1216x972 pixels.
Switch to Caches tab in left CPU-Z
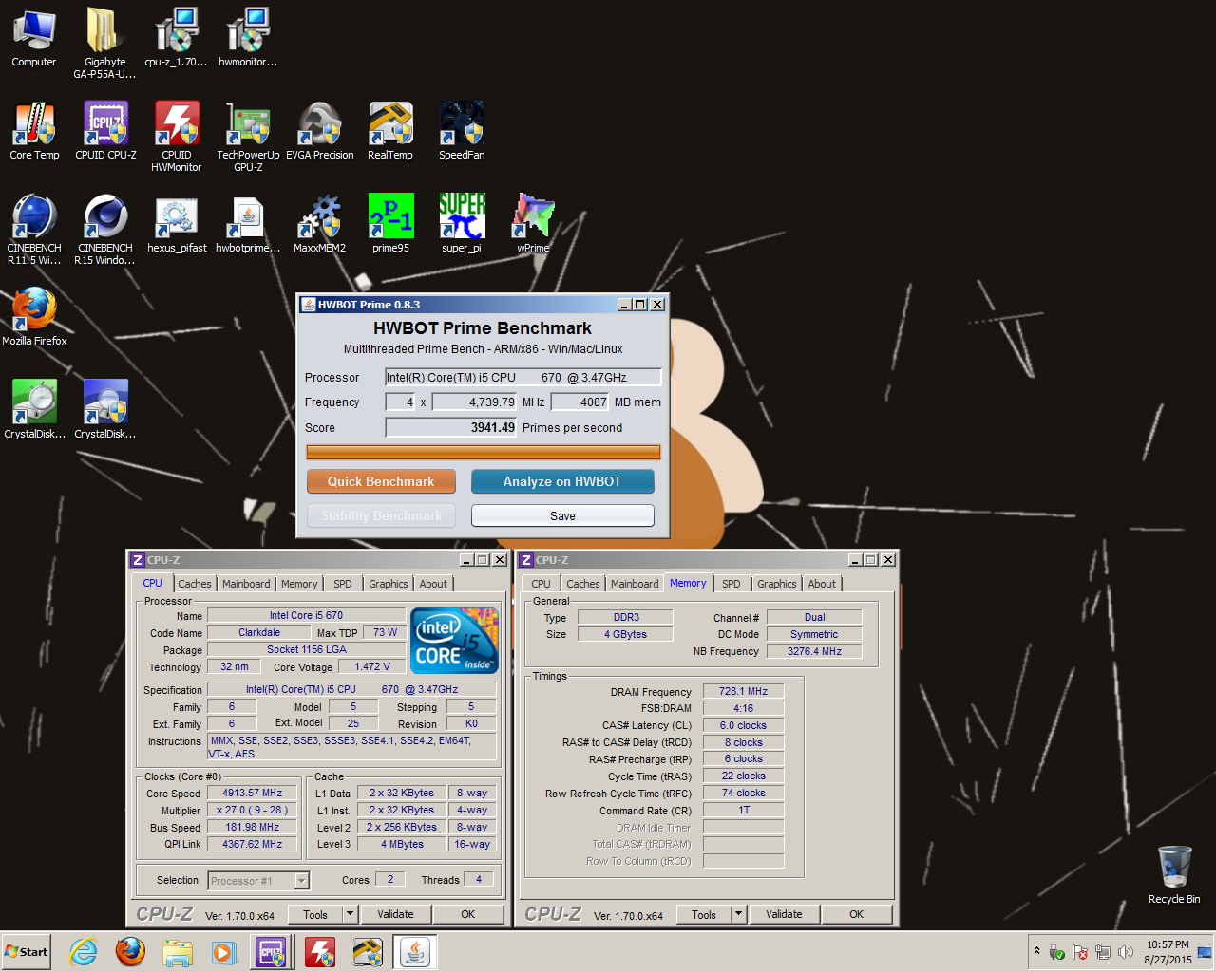tap(195, 584)
